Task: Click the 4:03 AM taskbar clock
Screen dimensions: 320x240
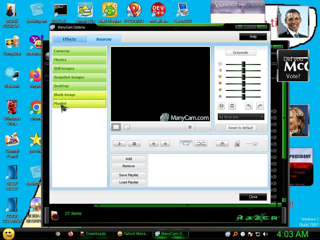Action: [292, 234]
